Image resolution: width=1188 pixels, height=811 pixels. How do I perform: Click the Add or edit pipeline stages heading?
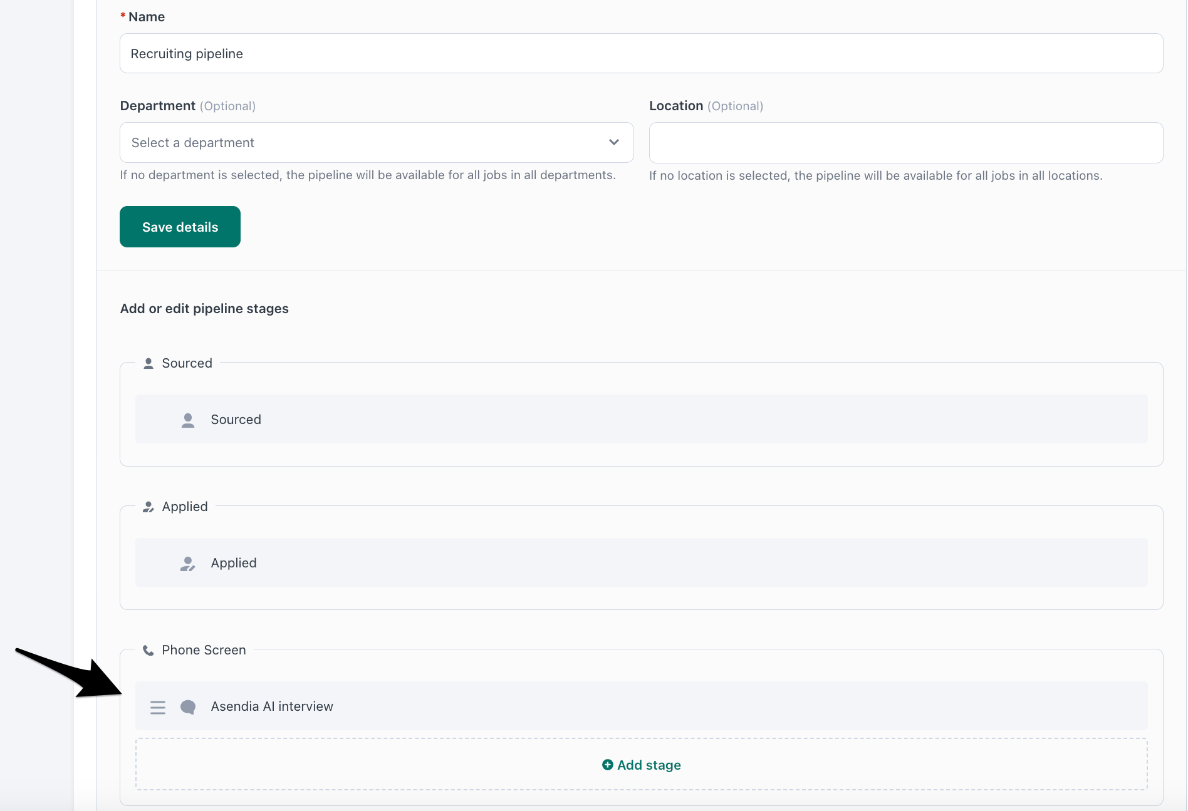(204, 308)
